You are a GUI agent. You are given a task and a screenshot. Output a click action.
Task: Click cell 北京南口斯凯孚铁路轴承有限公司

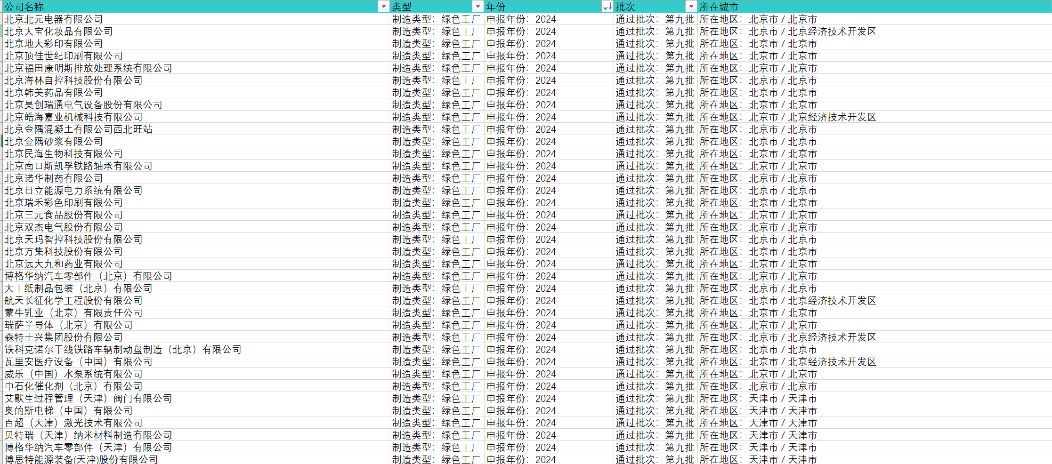[x=196, y=166]
